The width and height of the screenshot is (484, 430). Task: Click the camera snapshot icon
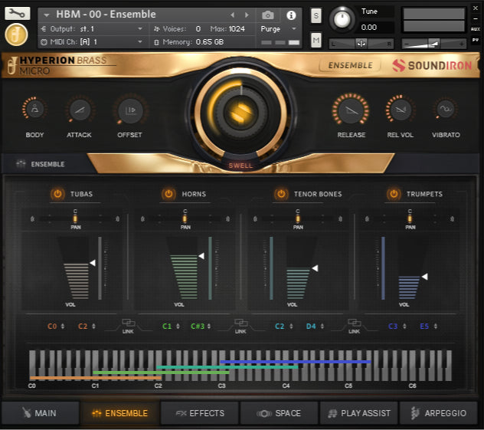point(268,15)
